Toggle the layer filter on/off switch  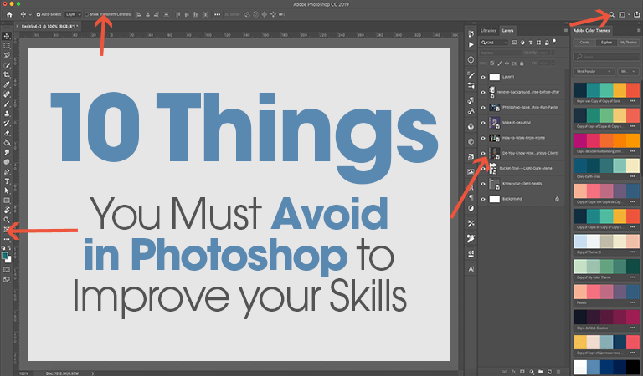[x=554, y=42]
